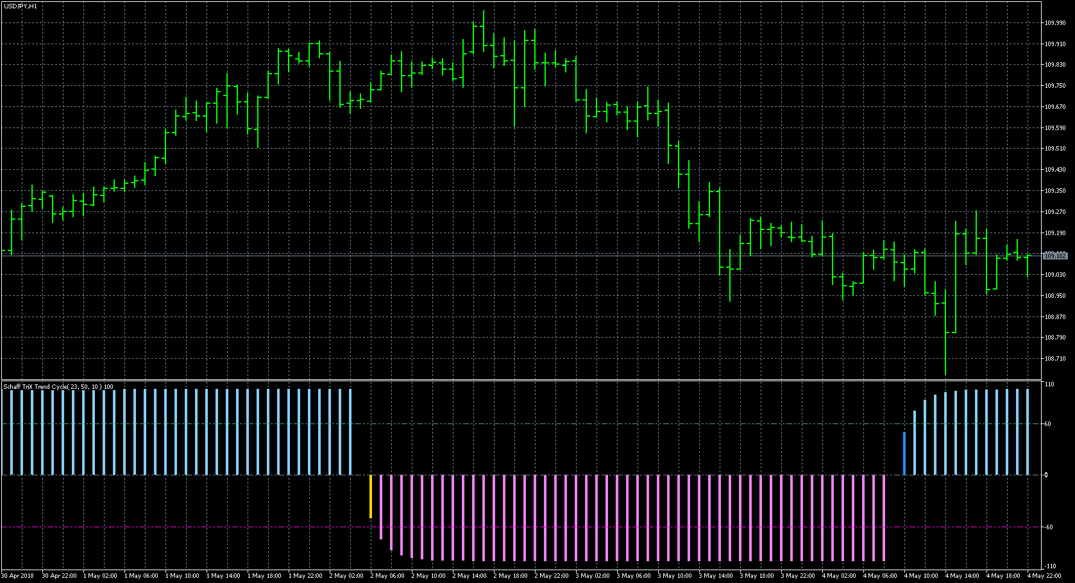Click price level 109.750

[1055, 86]
